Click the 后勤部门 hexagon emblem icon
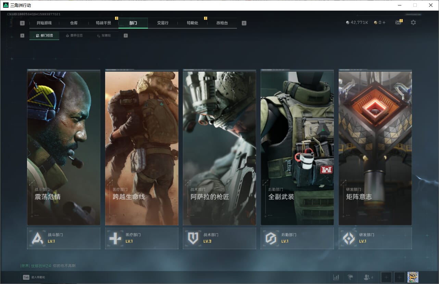Viewport: 439px width, 284px height. (x=271, y=238)
